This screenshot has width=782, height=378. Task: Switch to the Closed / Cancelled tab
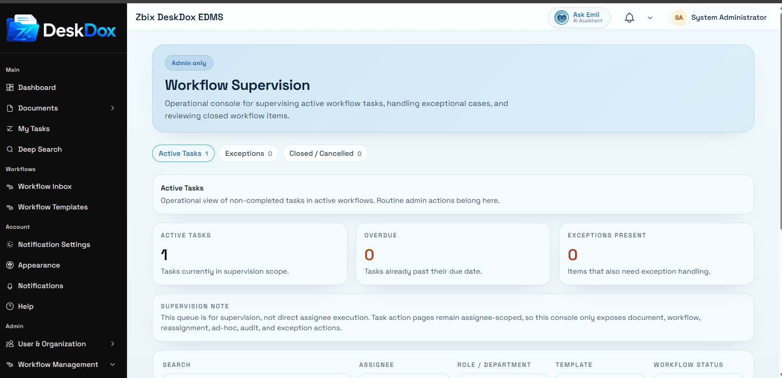coord(325,153)
